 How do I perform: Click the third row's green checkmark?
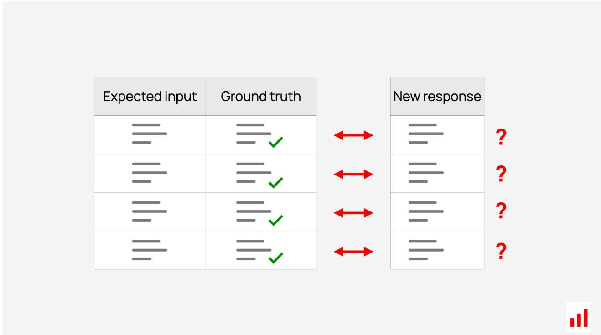coord(275,220)
